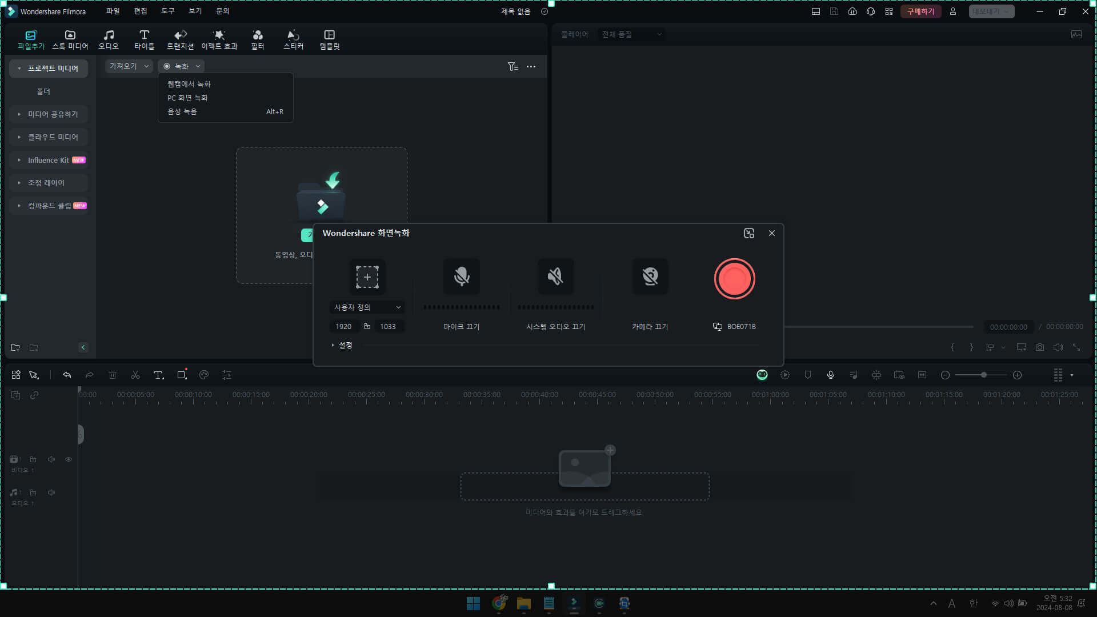Open the 도구 menu
This screenshot has width=1097, height=617.
pos(167,11)
